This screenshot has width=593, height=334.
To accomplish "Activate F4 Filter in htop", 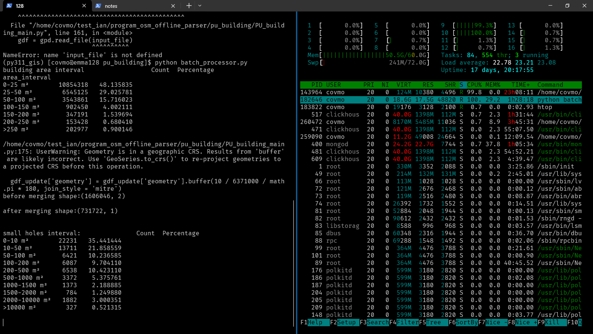I will pyautogui.click(x=404, y=322).
